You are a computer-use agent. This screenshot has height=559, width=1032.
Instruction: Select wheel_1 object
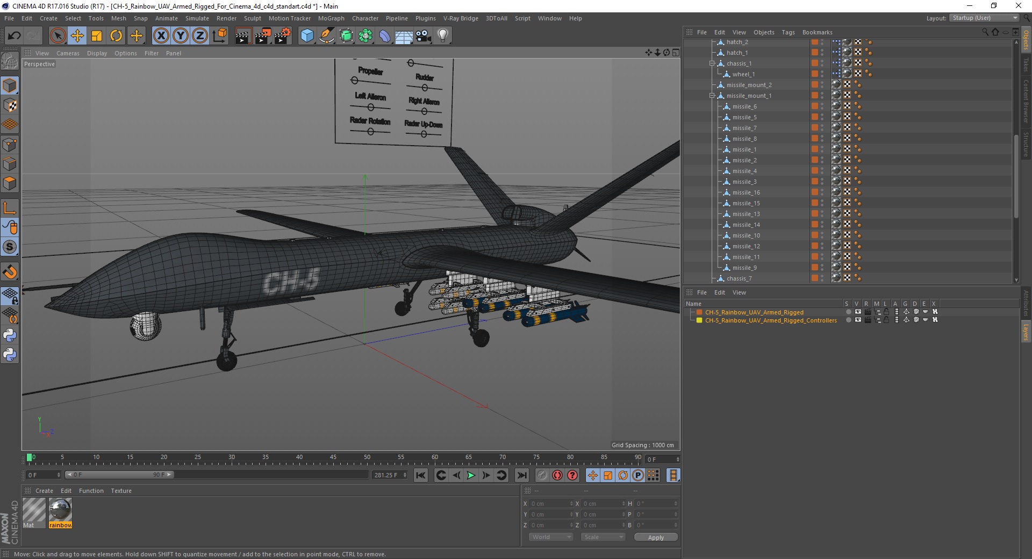pyautogui.click(x=743, y=74)
